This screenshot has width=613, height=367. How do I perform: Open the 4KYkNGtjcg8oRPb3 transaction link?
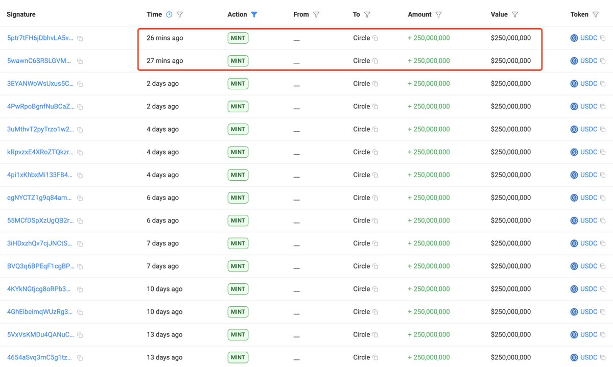(x=40, y=289)
